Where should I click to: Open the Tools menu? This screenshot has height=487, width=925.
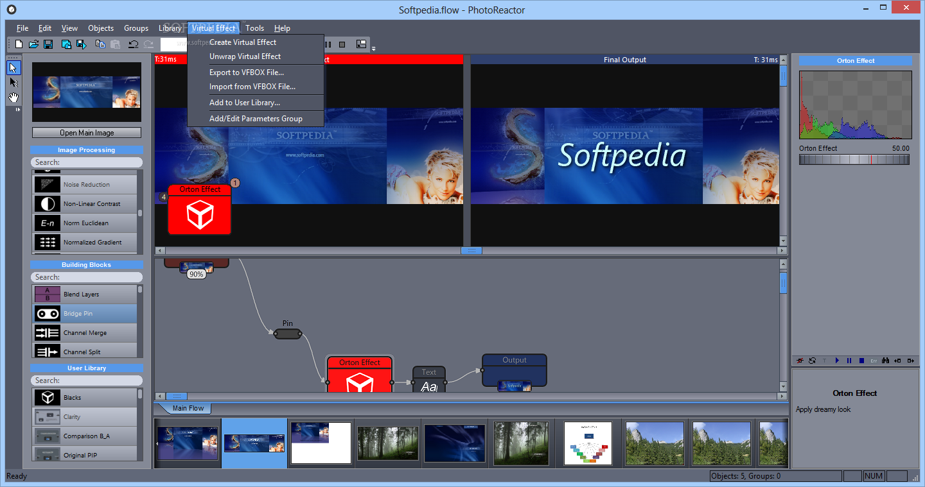(x=254, y=28)
